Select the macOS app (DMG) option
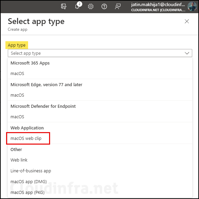Screen dimensions: 199x199 (x=100, y=182)
